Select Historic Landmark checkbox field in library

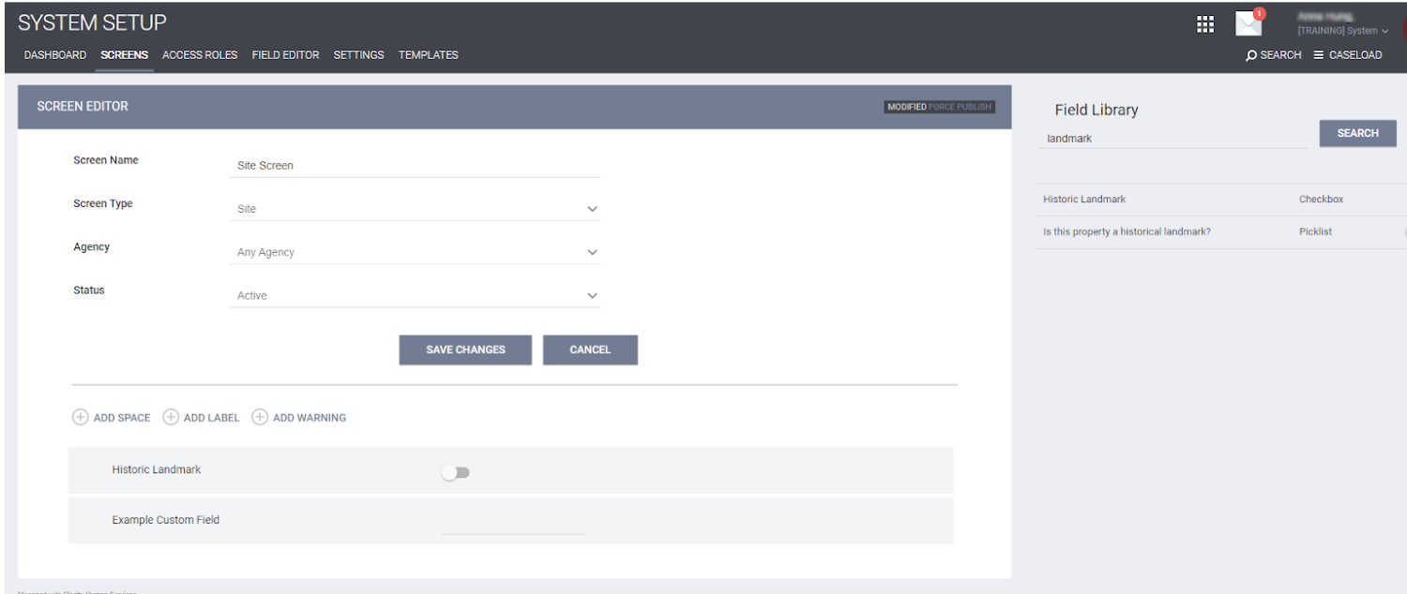click(x=1084, y=200)
